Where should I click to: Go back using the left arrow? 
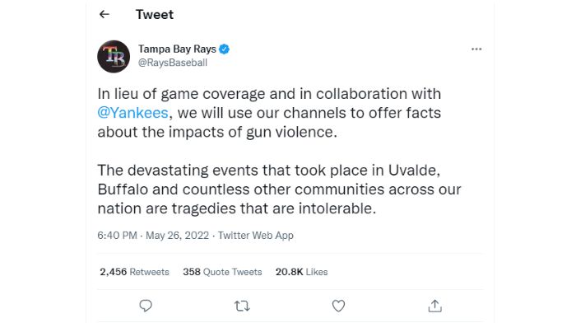[x=105, y=14]
